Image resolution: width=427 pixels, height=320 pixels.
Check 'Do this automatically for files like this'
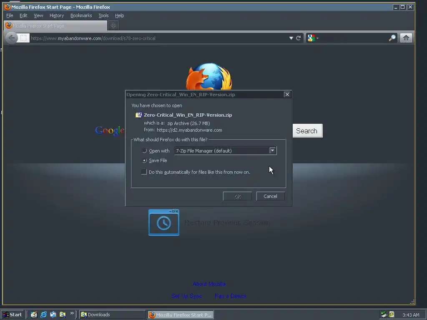(x=144, y=172)
